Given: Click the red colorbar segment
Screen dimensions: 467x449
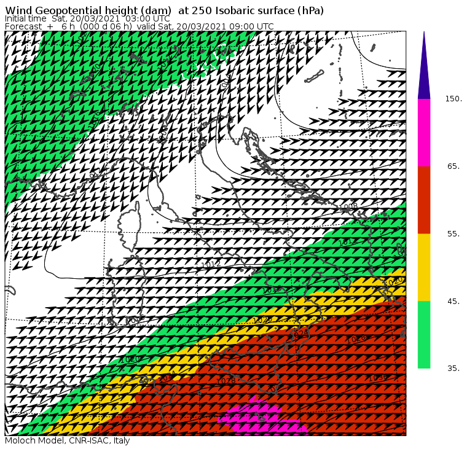Looking at the screenshot, I should point(424,200).
